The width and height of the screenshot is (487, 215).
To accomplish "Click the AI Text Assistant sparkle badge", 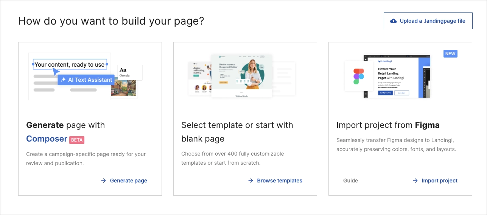I will pyautogui.click(x=87, y=80).
